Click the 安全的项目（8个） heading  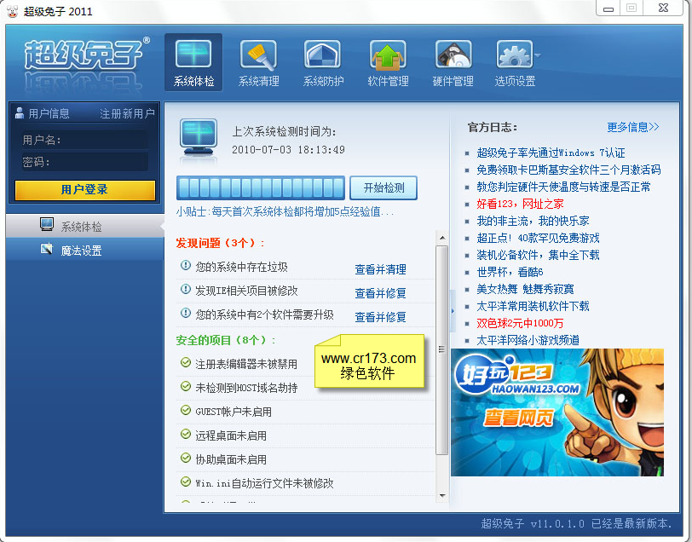click(225, 340)
